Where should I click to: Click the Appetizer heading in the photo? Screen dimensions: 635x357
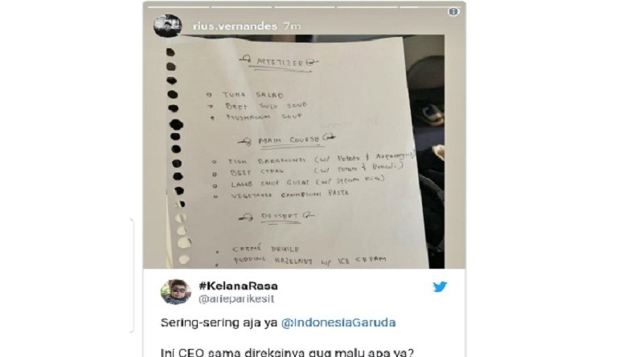point(280,63)
